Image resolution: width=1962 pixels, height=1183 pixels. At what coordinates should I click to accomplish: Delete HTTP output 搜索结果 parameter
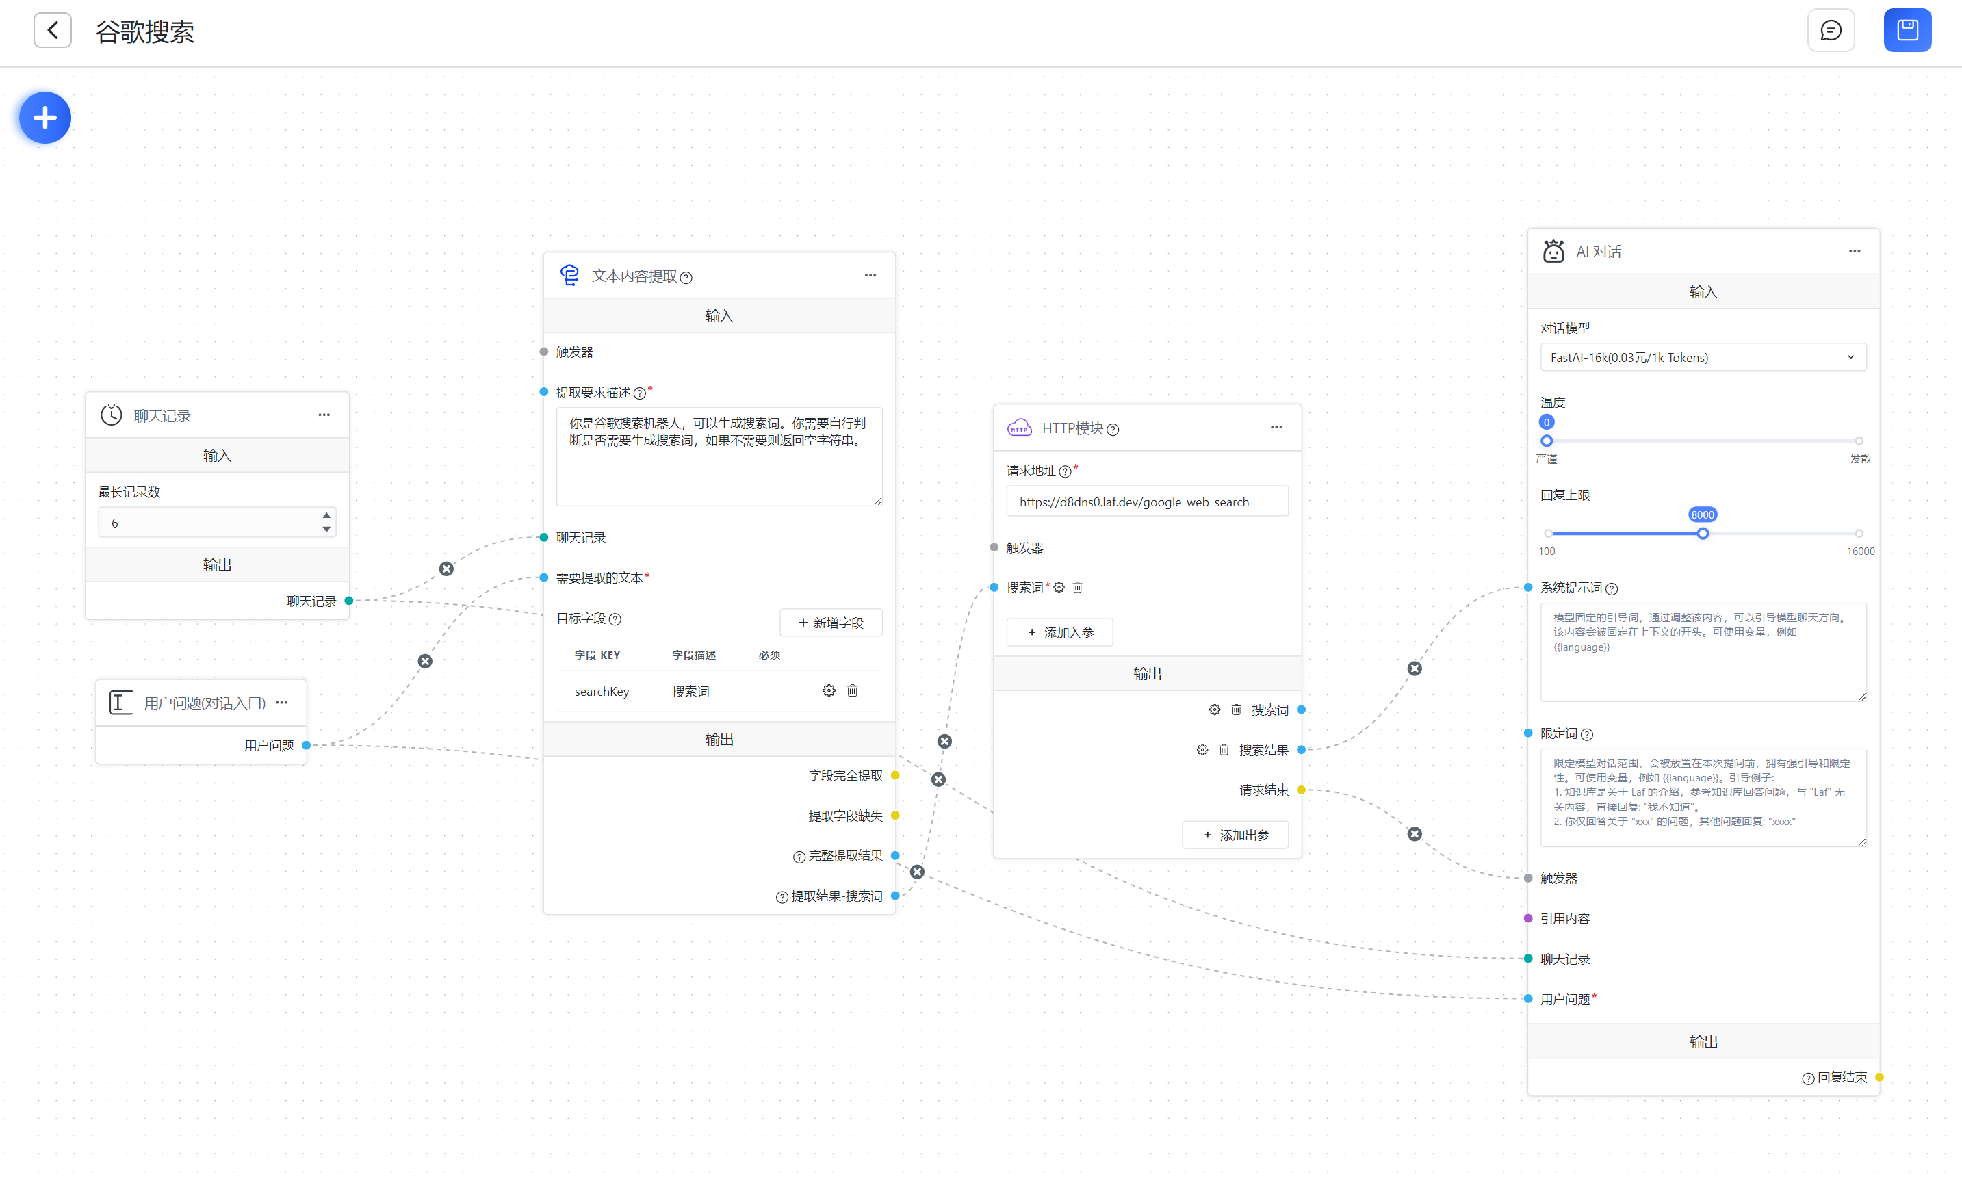(x=1224, y=750)
